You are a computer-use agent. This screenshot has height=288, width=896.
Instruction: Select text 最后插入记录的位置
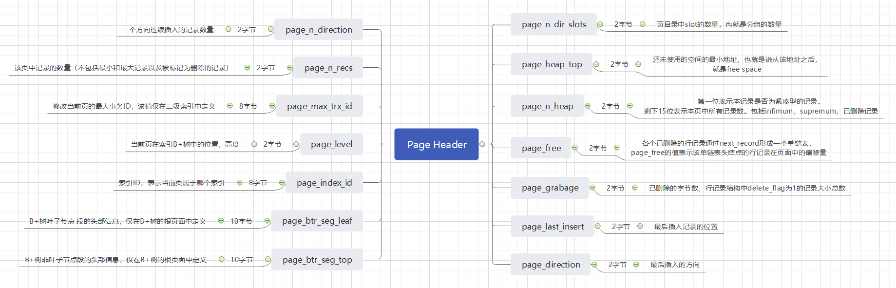[686, 227]
